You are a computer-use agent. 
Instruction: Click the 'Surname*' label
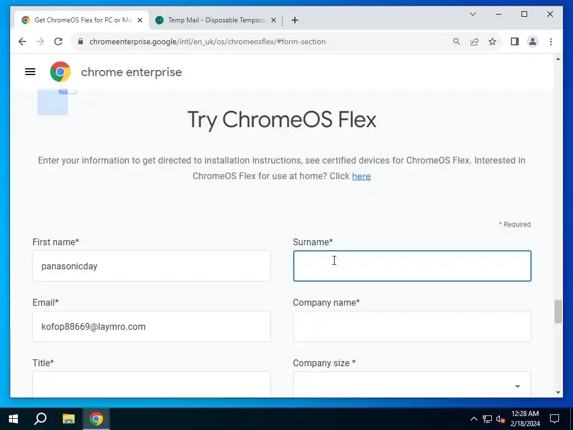313,242
